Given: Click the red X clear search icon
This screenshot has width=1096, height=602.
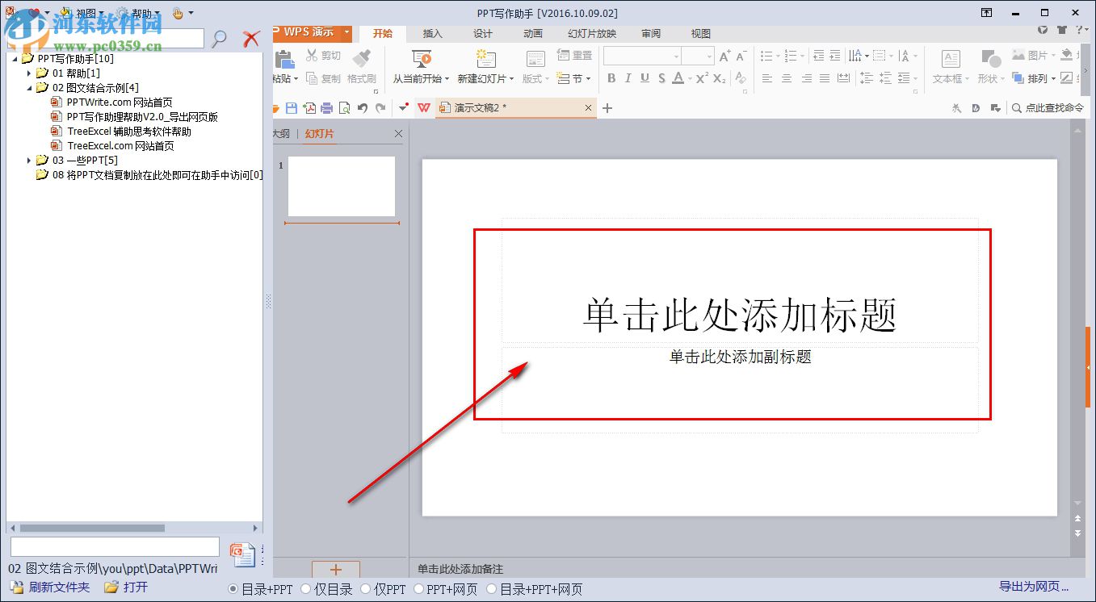Looking at the screenshot, I should (x=252, y=38).
